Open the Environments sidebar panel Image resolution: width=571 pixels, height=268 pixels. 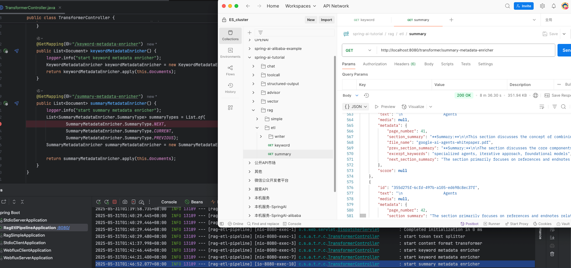tap(230, 53)
